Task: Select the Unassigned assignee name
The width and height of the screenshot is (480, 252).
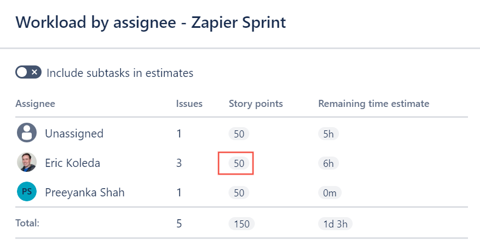Action: (x=74, y=133)
